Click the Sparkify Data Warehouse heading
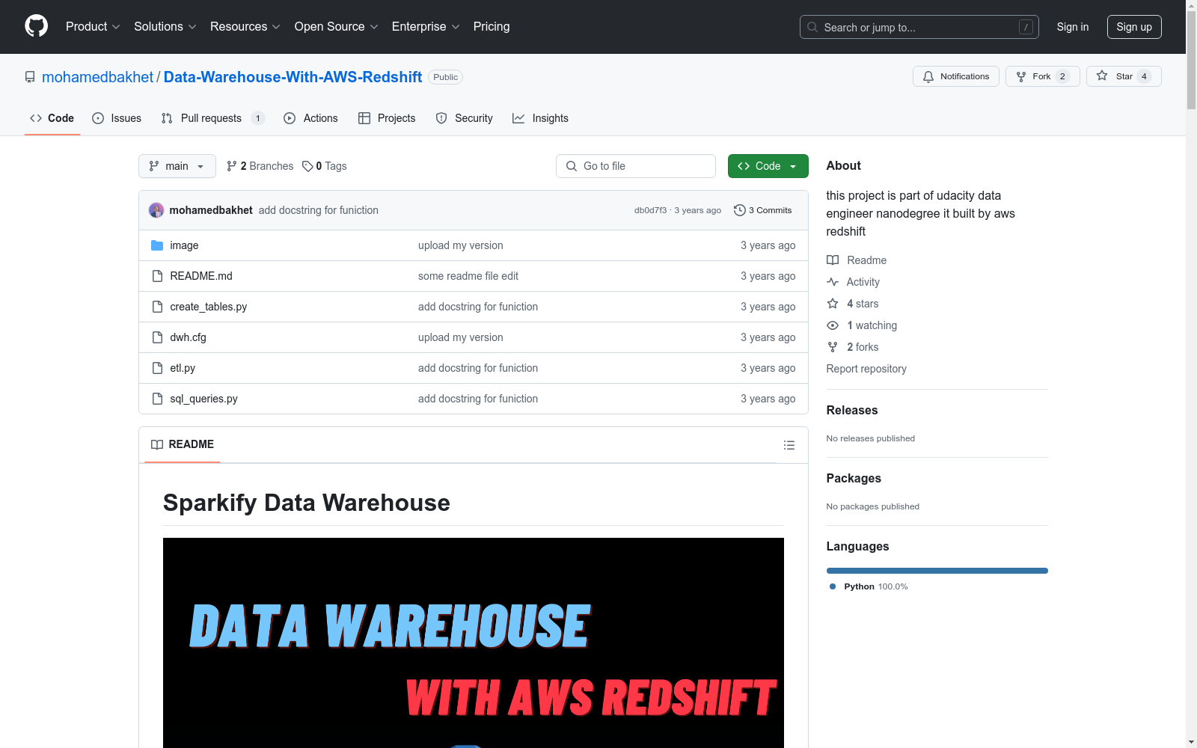Screen dimensions: 1197x748 [x=307, y=503]
